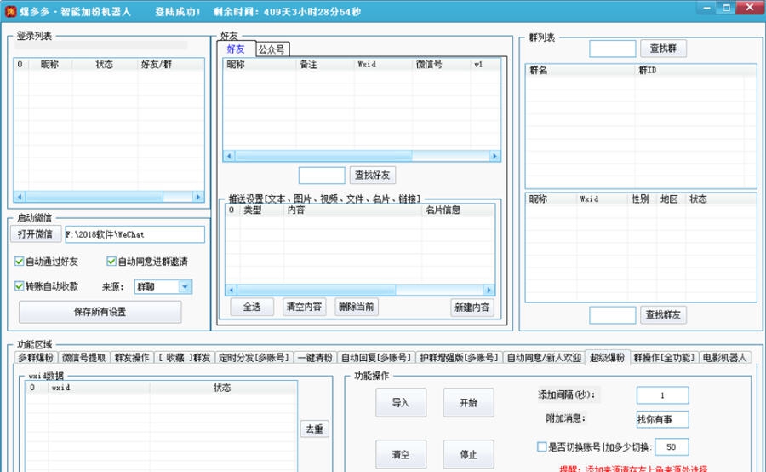Click the 查找群 button
Viewport: 766px width, 472px height.
point(663,49)
